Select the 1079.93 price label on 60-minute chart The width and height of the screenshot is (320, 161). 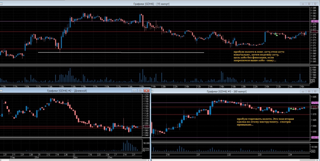pos(314,103)
